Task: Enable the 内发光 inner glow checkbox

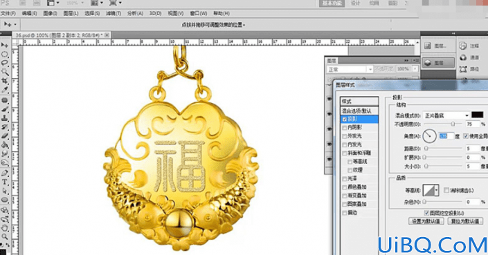Action: 345,144
